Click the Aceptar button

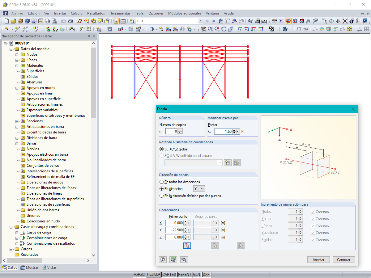click(318, 260)
